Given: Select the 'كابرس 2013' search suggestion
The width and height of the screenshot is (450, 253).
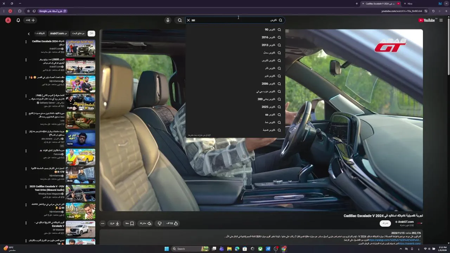Looking at the screenshot, I should pyautogui.click(x=236, y=45).
